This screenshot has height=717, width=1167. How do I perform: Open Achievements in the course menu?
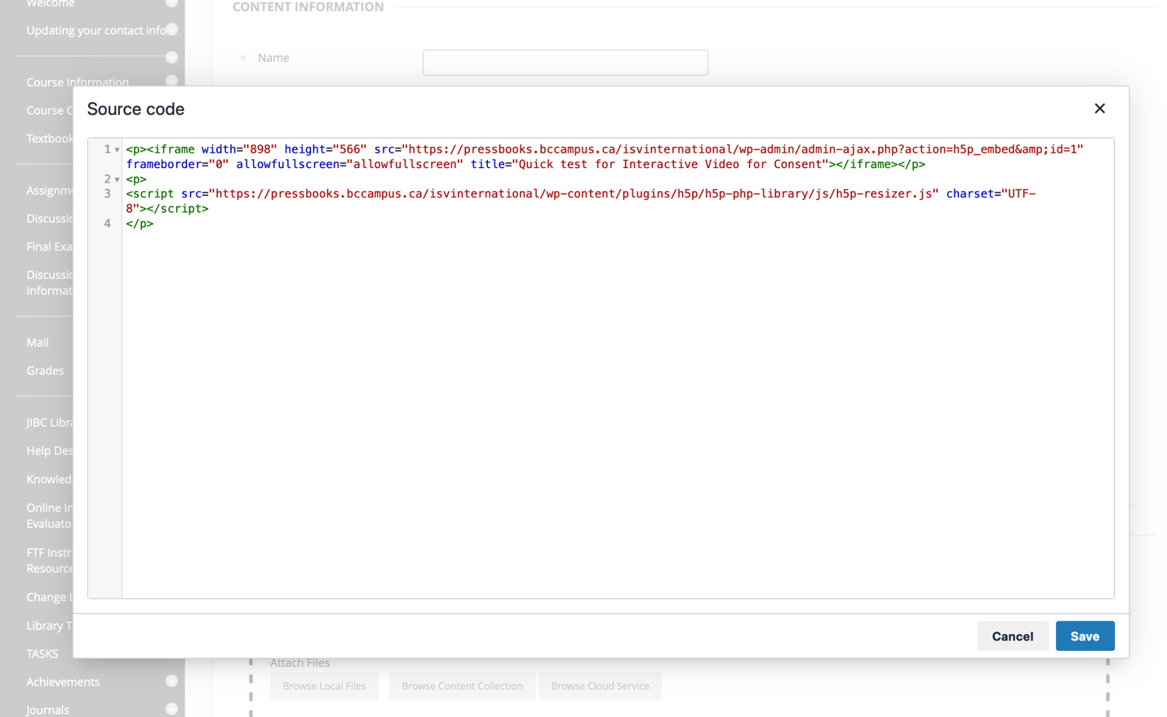coord(63,682)
